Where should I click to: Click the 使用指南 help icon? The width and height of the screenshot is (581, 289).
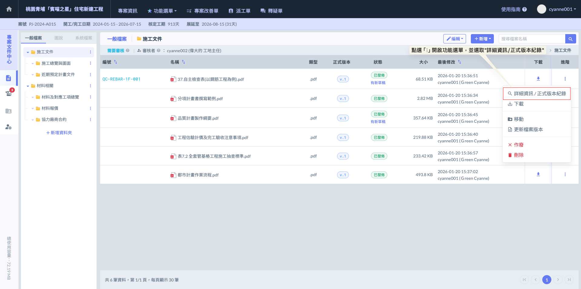[x=524, y=9]
